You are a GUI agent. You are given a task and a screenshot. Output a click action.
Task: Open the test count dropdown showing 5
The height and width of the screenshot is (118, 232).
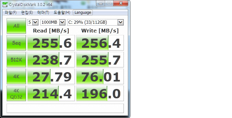[33, 22]
